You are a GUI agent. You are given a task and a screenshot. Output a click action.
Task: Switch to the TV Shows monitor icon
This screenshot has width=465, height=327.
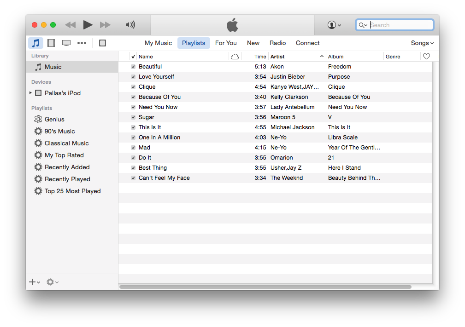point(66,43)
